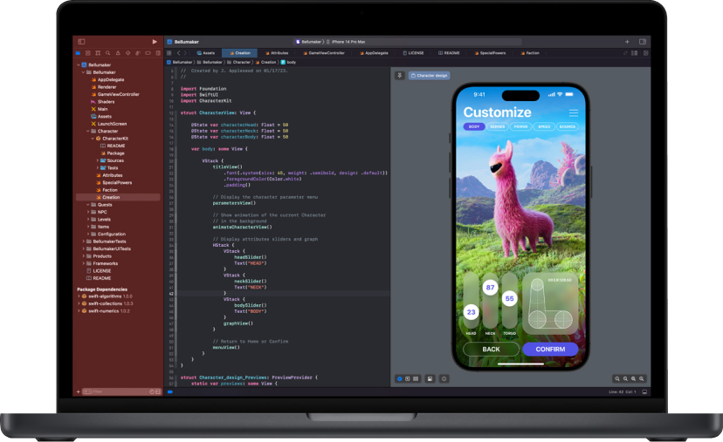
Task: Toggle the inspector panel on the right
Action: click(643, 41)
